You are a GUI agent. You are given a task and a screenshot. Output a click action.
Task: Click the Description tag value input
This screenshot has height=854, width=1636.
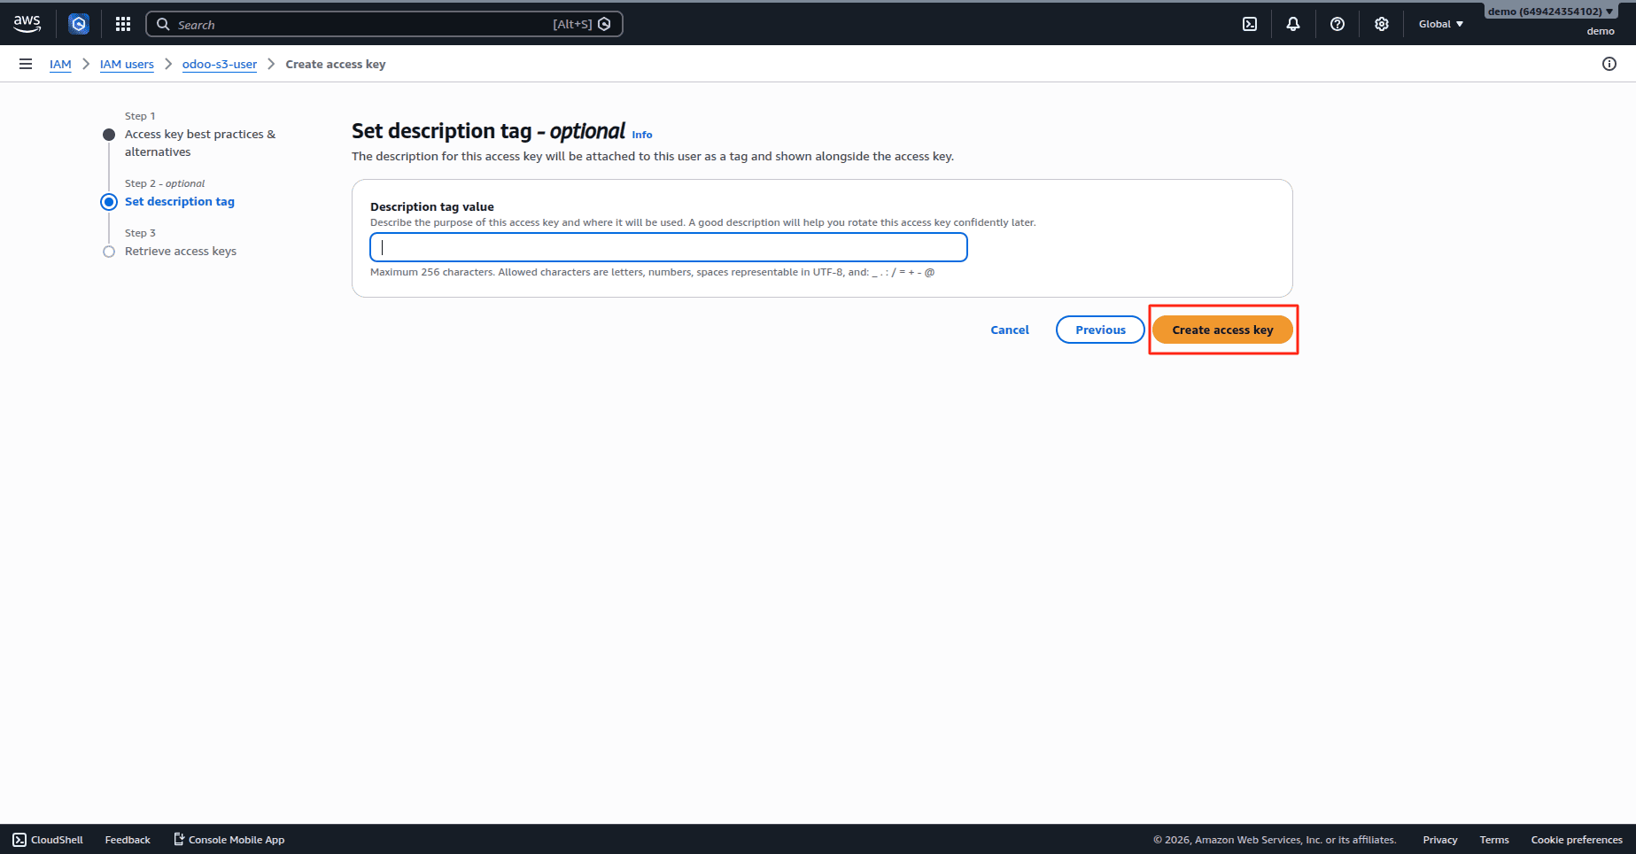(x=669, y=247)
